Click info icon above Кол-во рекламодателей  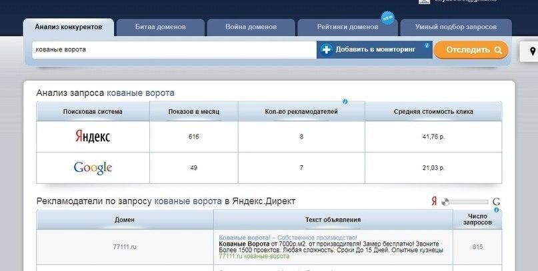(x=345, y=102)
